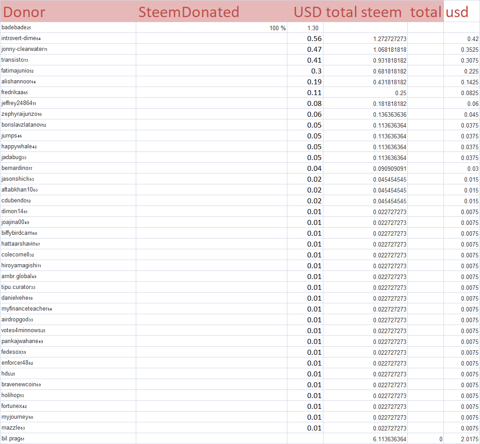Select the 1.068181818 cell
This screenshot has height=444, width=480.
pos(365,49)
